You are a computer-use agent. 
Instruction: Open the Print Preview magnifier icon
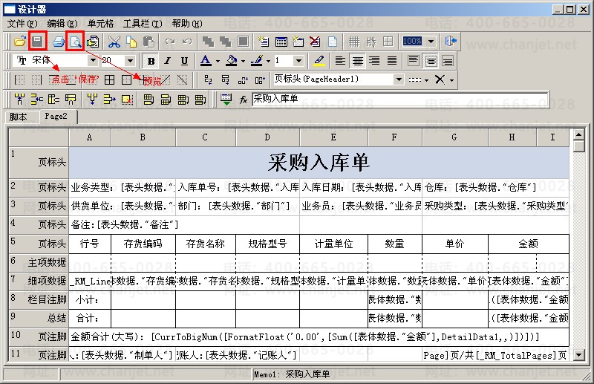coord(76,41)
